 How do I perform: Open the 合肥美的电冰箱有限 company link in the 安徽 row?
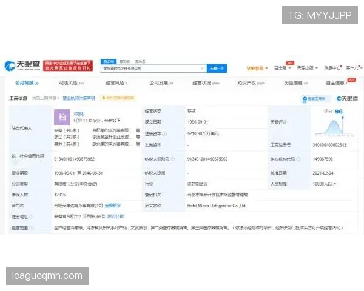click(110, 130)
